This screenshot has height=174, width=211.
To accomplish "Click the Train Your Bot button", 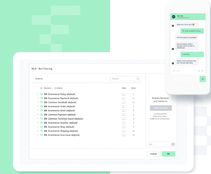I will 161,108.
